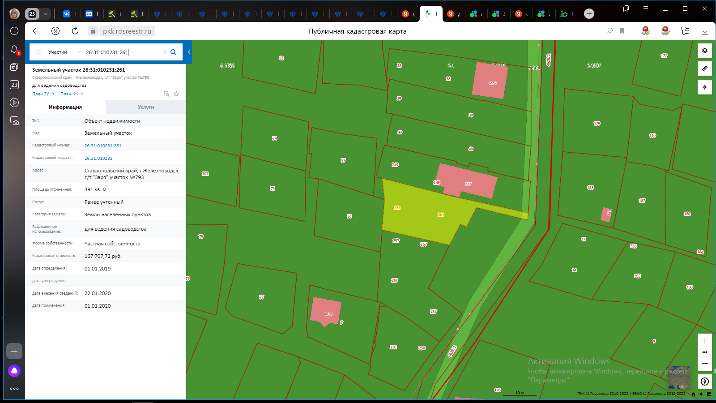Click the search magnifier button
The height and width of the screenshot is (403, 716).
point(174,52)
